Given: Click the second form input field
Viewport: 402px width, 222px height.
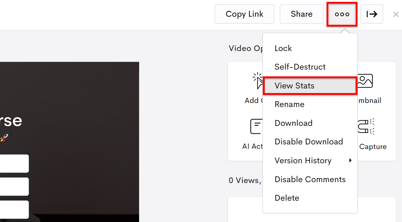Looking at the screenshot, I should (x=14, y=186).
